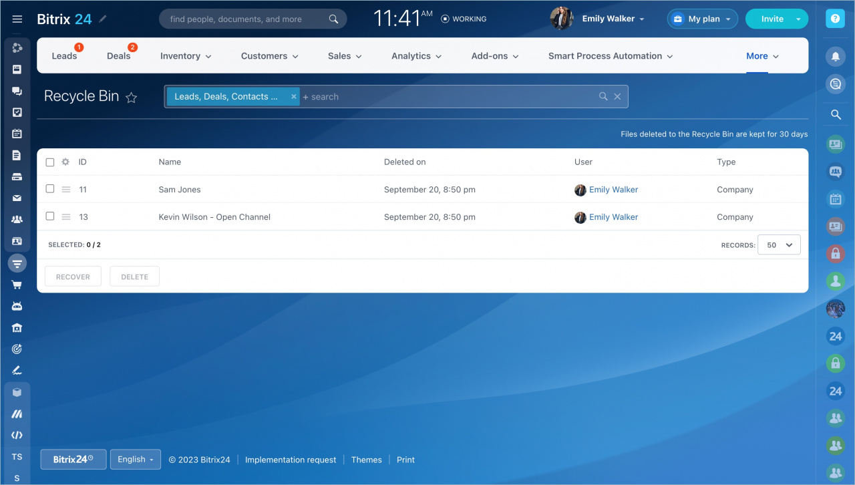855x485 pixels.
Task: Click the Sam Jones name cell
Action: [180, 190]
